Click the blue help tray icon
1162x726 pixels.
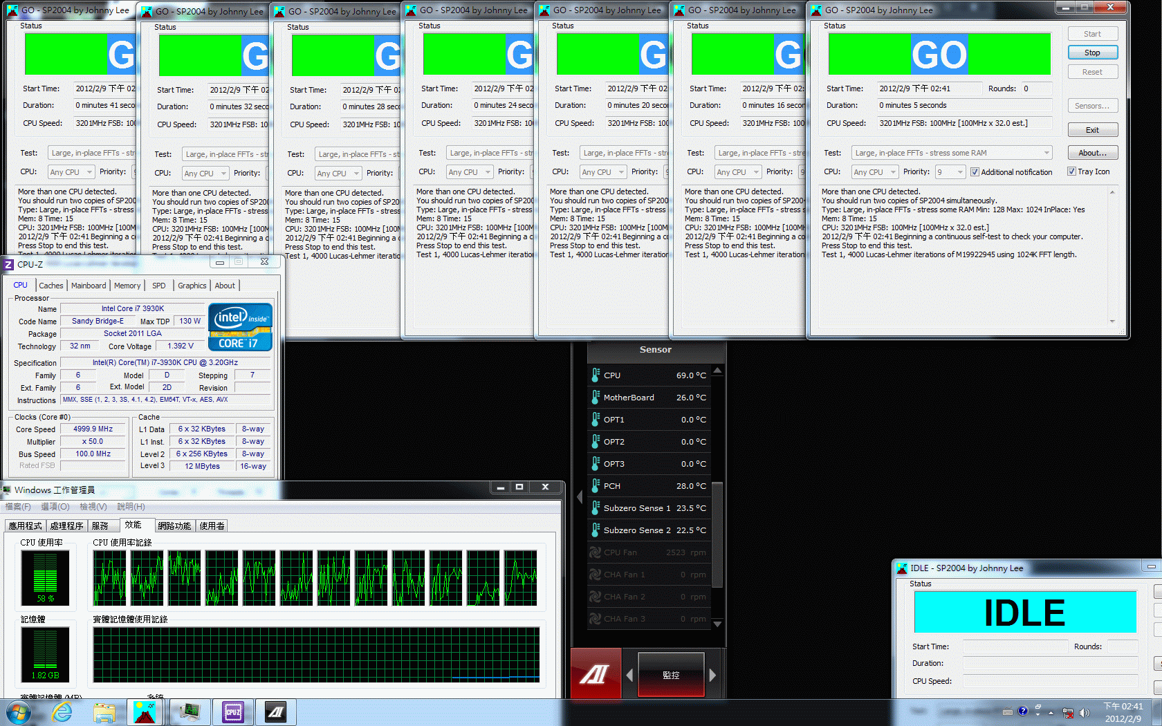(x=1023, y=711)
